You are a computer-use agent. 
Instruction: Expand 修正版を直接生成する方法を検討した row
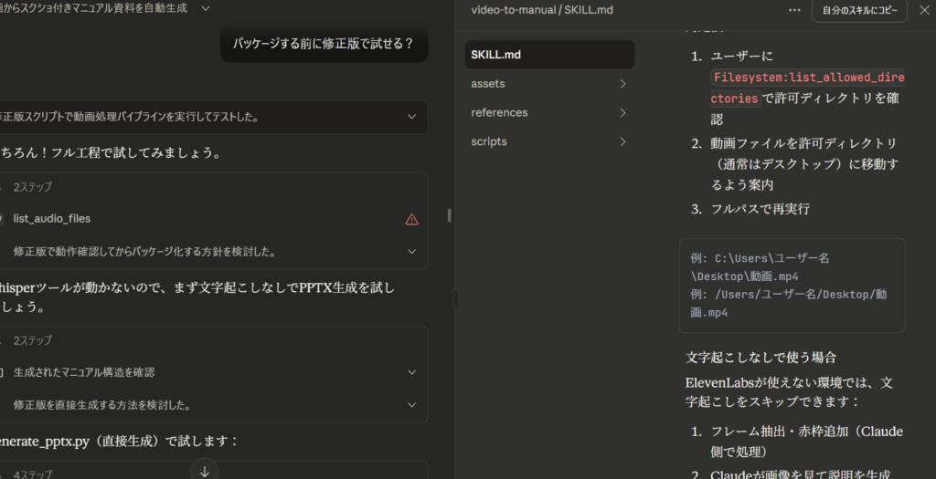click(411, 404)
